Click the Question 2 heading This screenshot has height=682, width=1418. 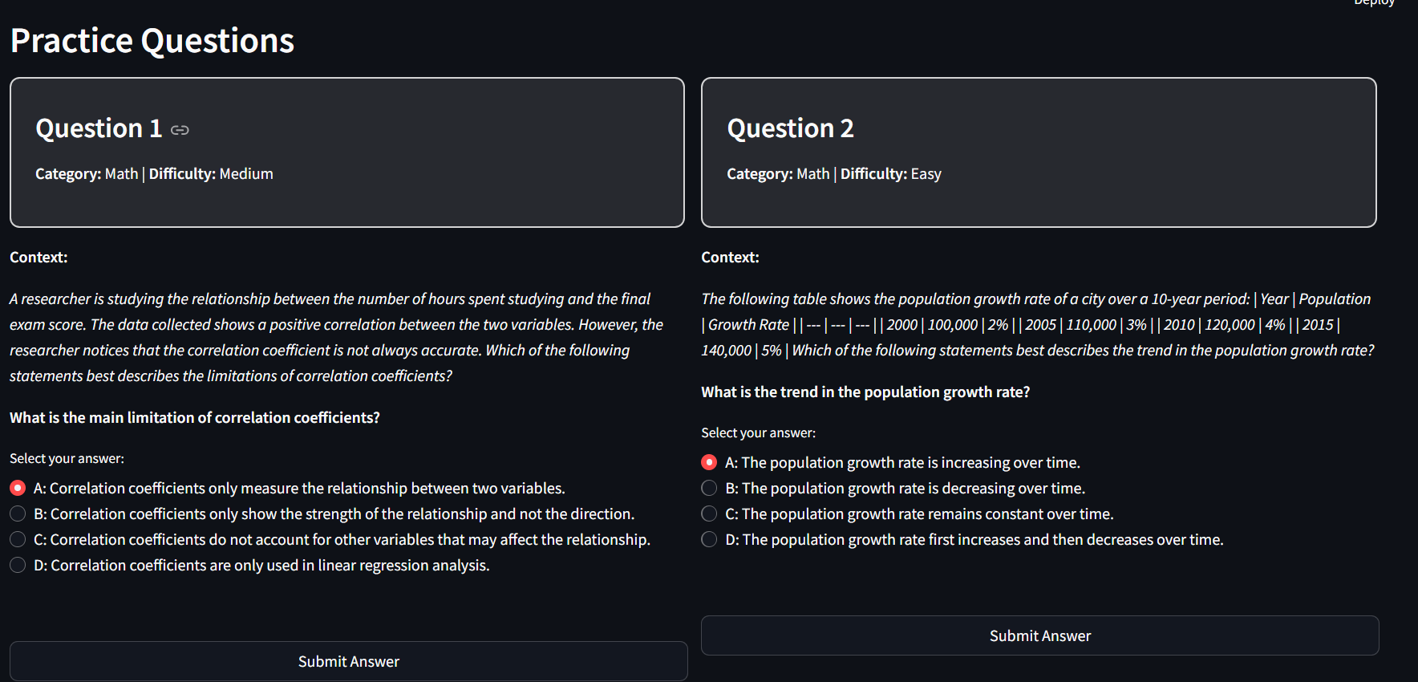[790, 128]
